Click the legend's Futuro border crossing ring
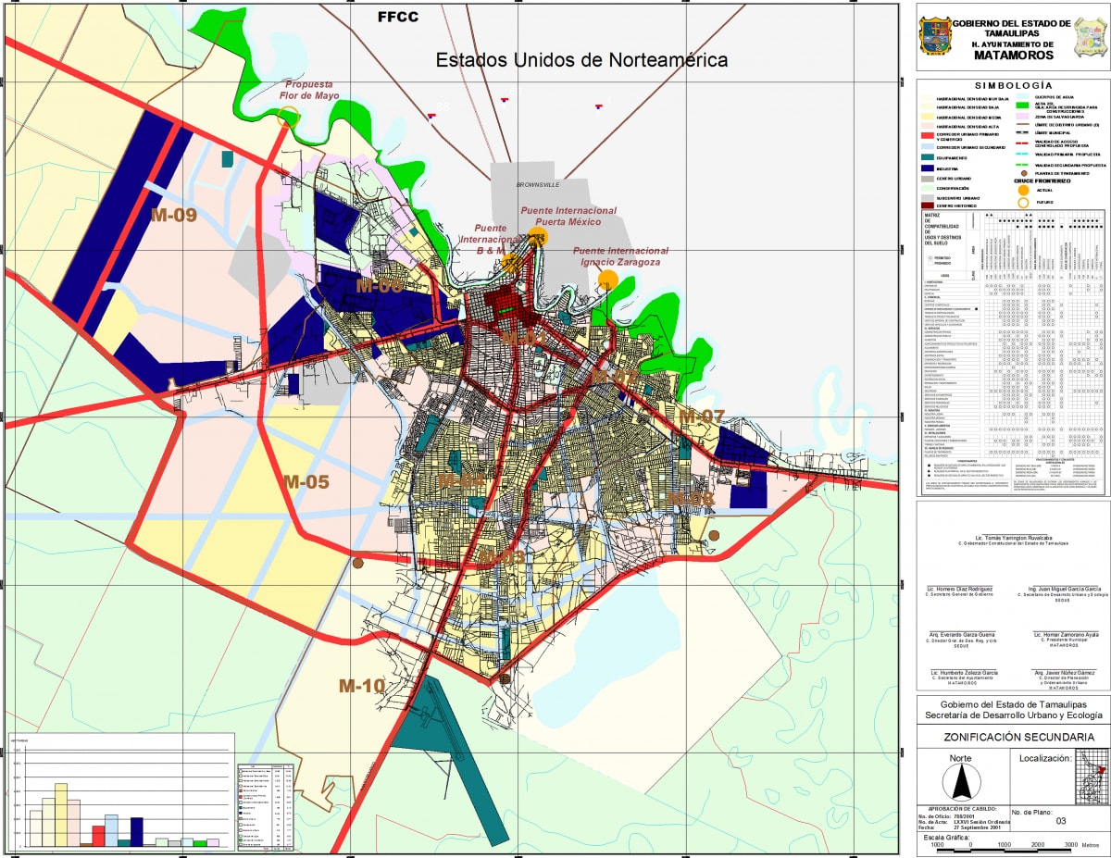 click(x=1023, y=203)
